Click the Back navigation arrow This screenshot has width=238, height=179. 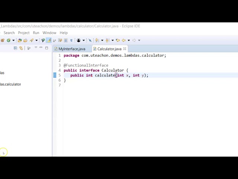tap(124, 40)
